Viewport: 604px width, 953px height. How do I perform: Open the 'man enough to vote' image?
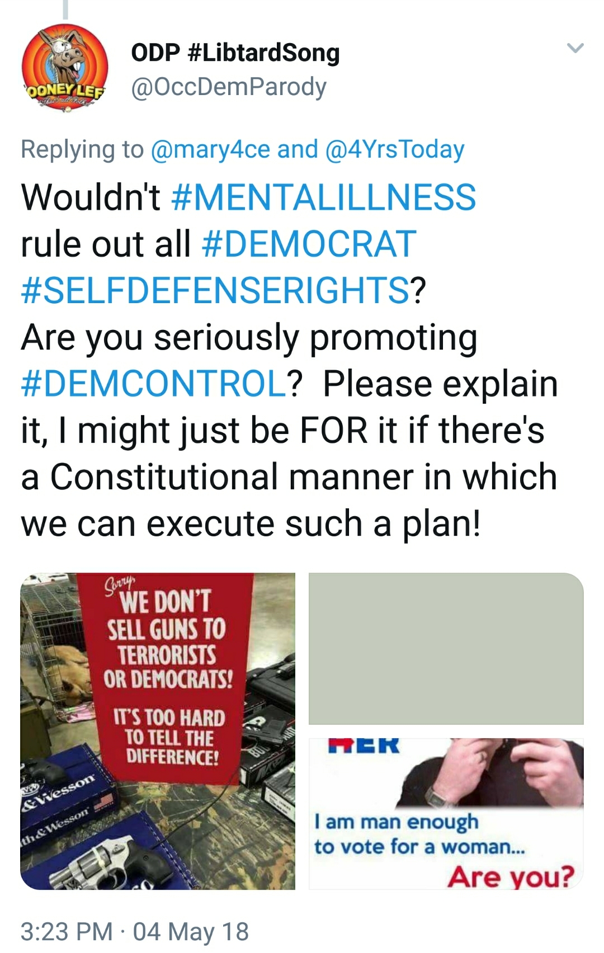(x=446, y=814)
